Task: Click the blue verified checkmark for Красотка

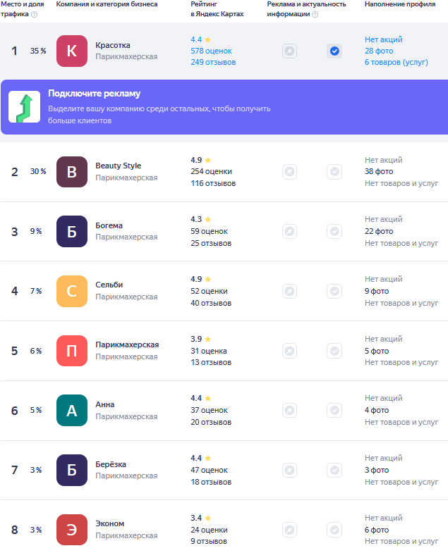Action: [x=334, y=51]
